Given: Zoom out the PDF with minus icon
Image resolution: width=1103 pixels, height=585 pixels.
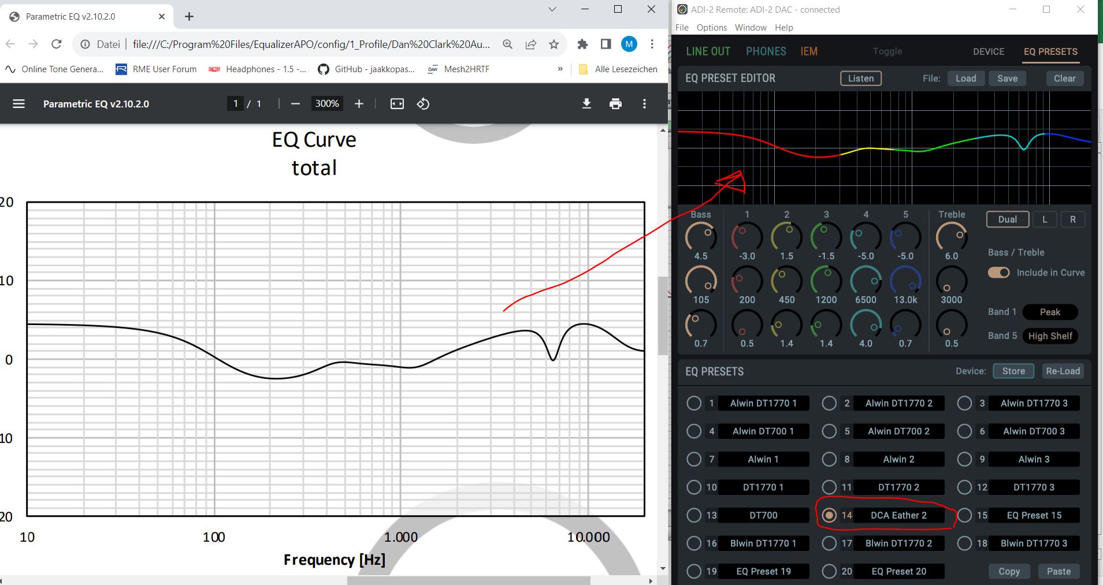Looking at the screenshot, I should point(295,104).
